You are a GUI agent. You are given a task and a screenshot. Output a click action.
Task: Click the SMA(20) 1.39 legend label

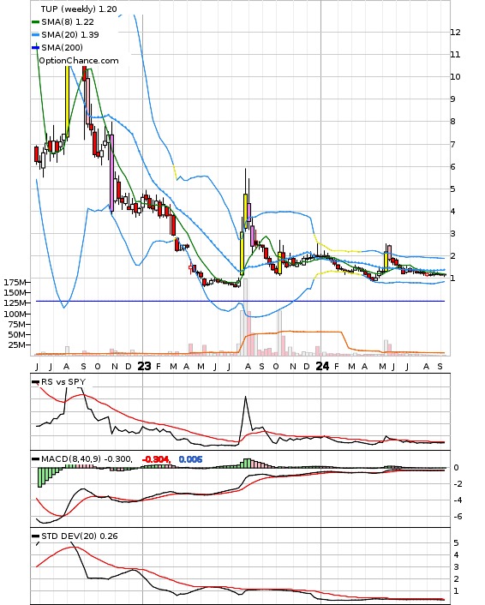pos(70,35)
